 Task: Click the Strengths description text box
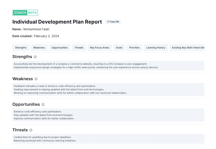(108, 66)
